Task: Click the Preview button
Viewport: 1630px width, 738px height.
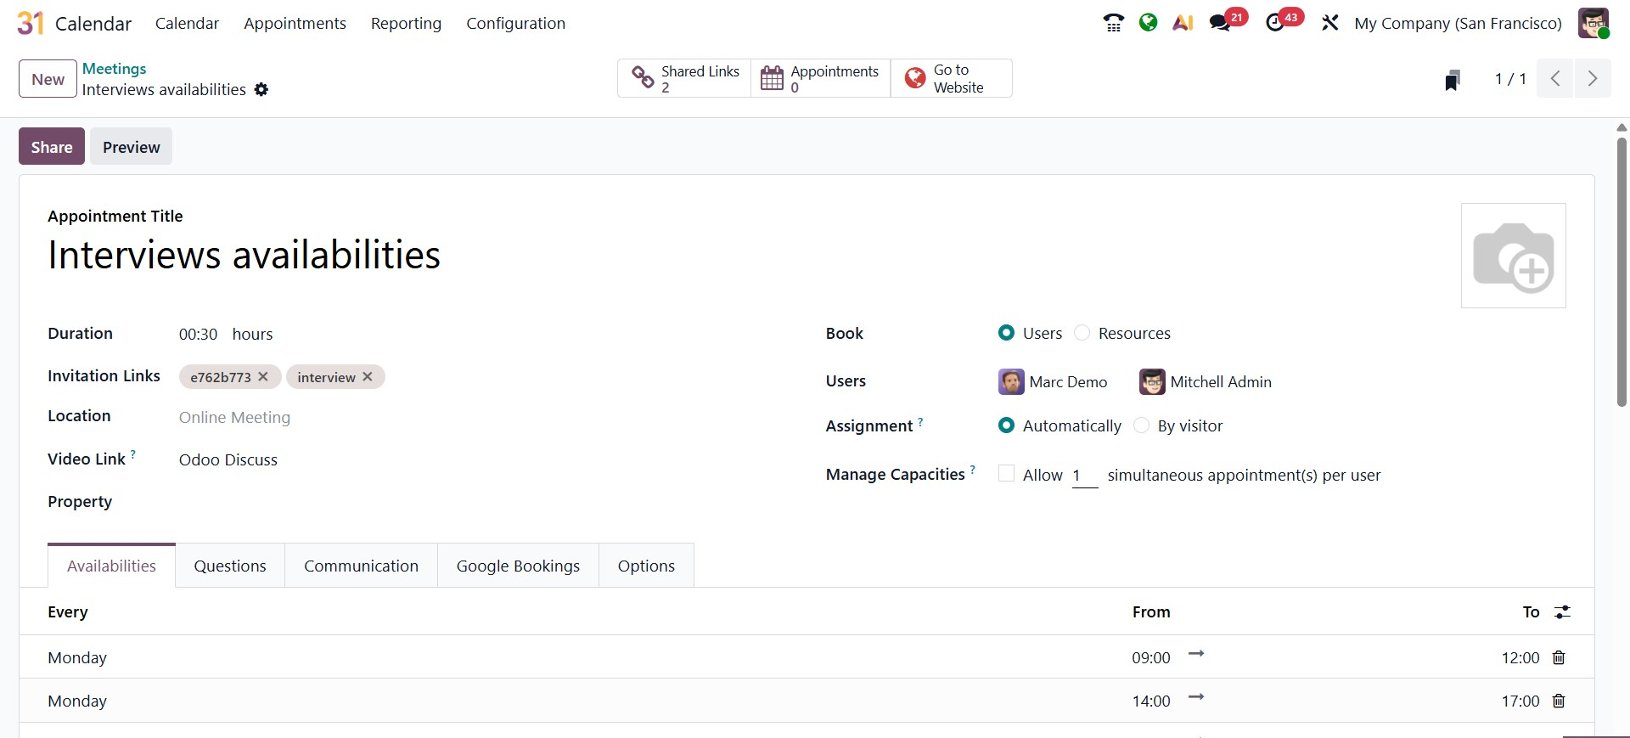Action: (131, 147)
